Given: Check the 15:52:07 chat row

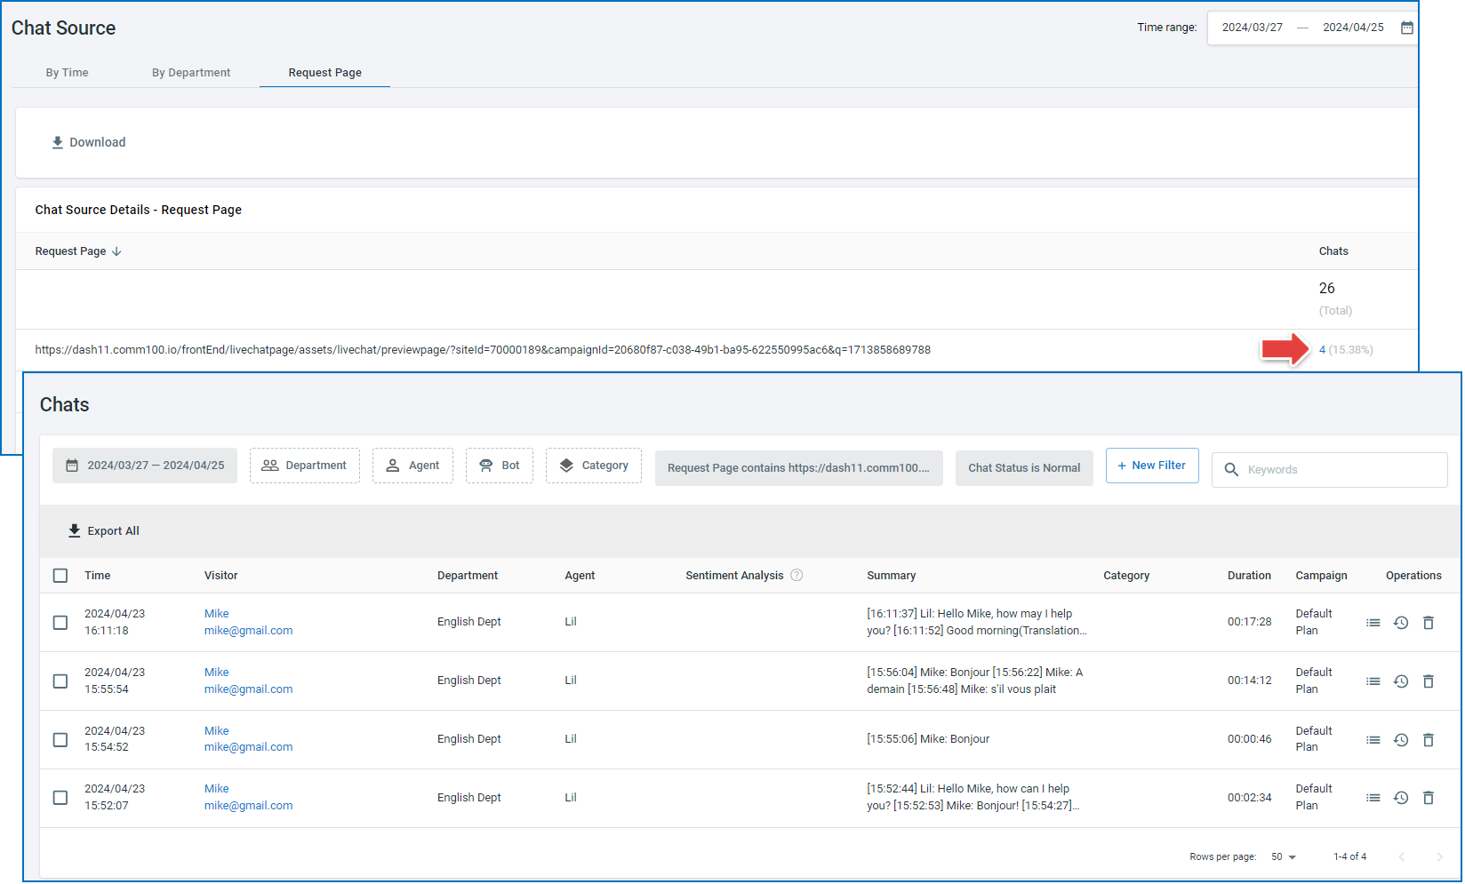Looking at the screenshot, I should coord(60,798).
